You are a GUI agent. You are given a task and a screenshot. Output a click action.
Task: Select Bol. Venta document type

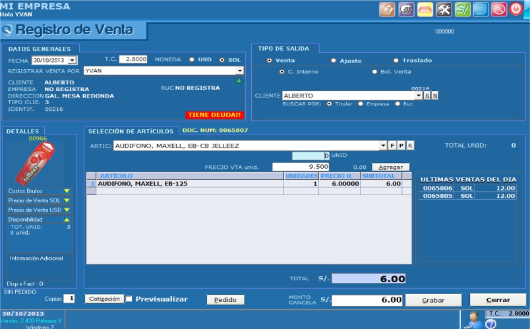click(x=375, y=71)
